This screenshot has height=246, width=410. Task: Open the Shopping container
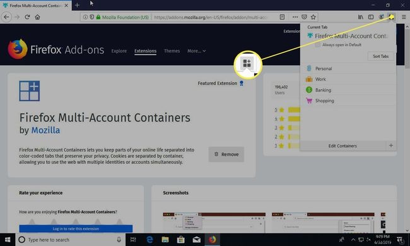coord(348,101)
